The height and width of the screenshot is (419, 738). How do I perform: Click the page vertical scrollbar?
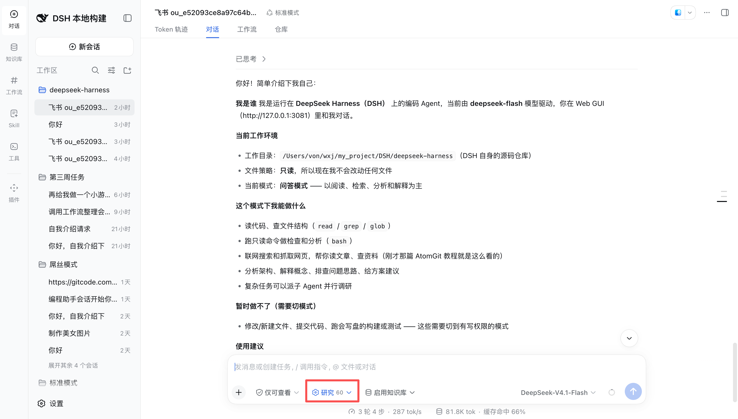point(734,372)
